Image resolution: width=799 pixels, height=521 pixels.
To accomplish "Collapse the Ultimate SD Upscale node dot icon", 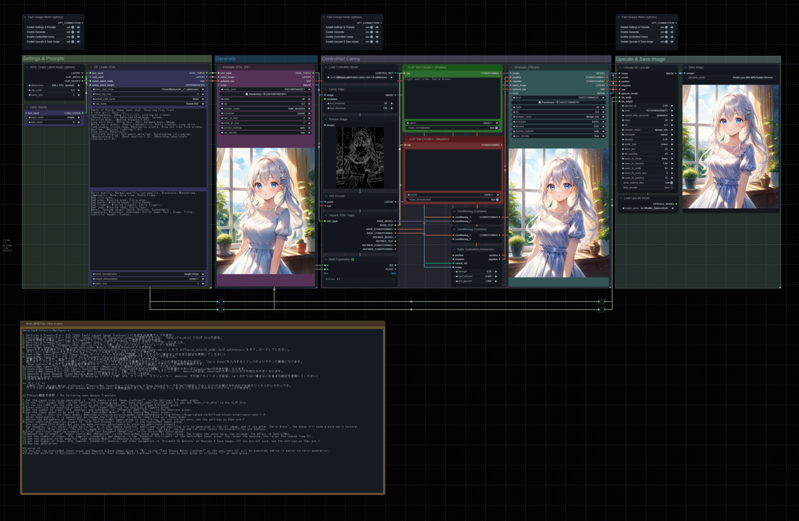I will (620, 67).
